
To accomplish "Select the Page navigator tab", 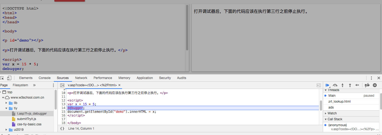I will tap(4, 85).
